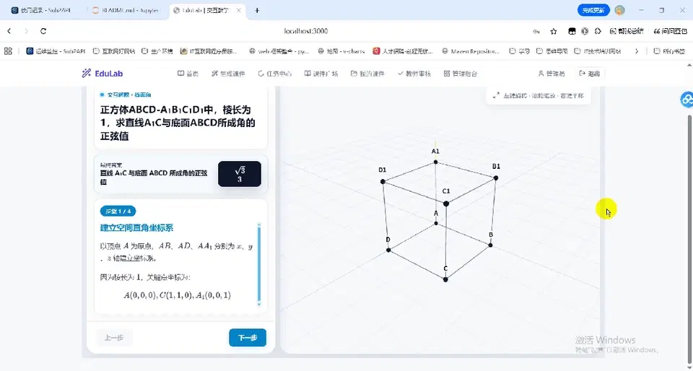This screenshot has width=693, height=371.
Task: Click the 问问豆包 toolbar button
Action: coord(670,31)
